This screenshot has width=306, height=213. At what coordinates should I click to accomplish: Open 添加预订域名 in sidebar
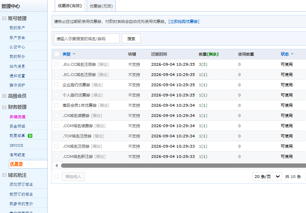coord(21,185)
